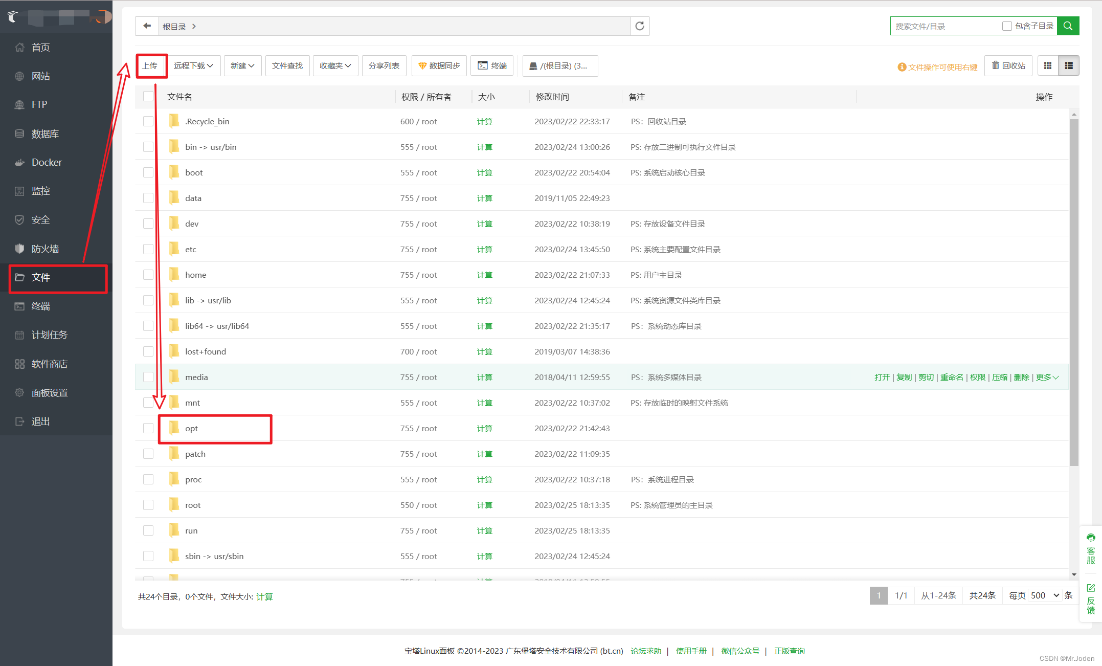
Task: Check the patch row checkbox
Action: [148, 454]
